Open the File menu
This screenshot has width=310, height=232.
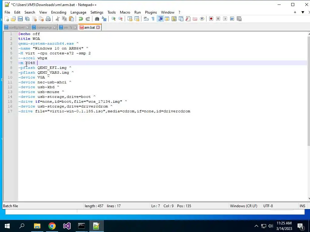click(x=7, y=12)
